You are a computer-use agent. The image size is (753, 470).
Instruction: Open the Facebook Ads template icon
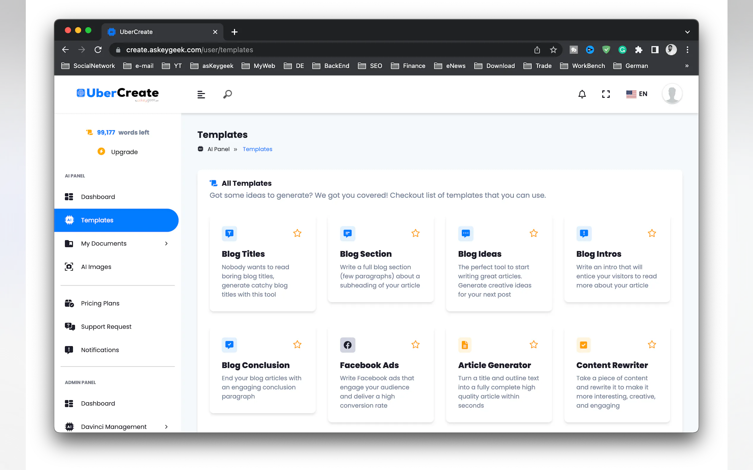pos(347,345)
